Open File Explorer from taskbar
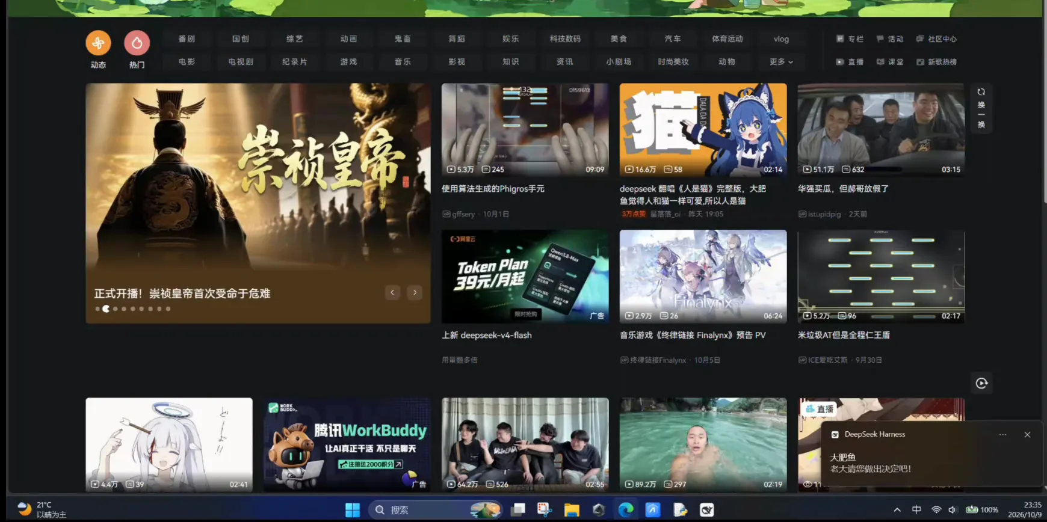 pyautogui.click(x=572, y=510)
